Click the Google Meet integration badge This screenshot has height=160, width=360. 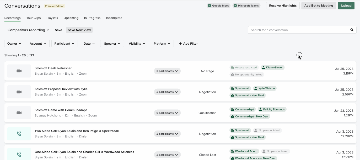218,5
